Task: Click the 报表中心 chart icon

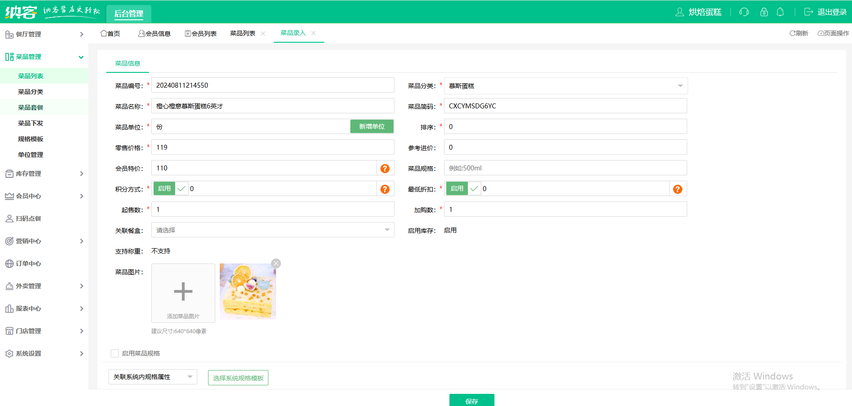Action: tap(9, 308)
